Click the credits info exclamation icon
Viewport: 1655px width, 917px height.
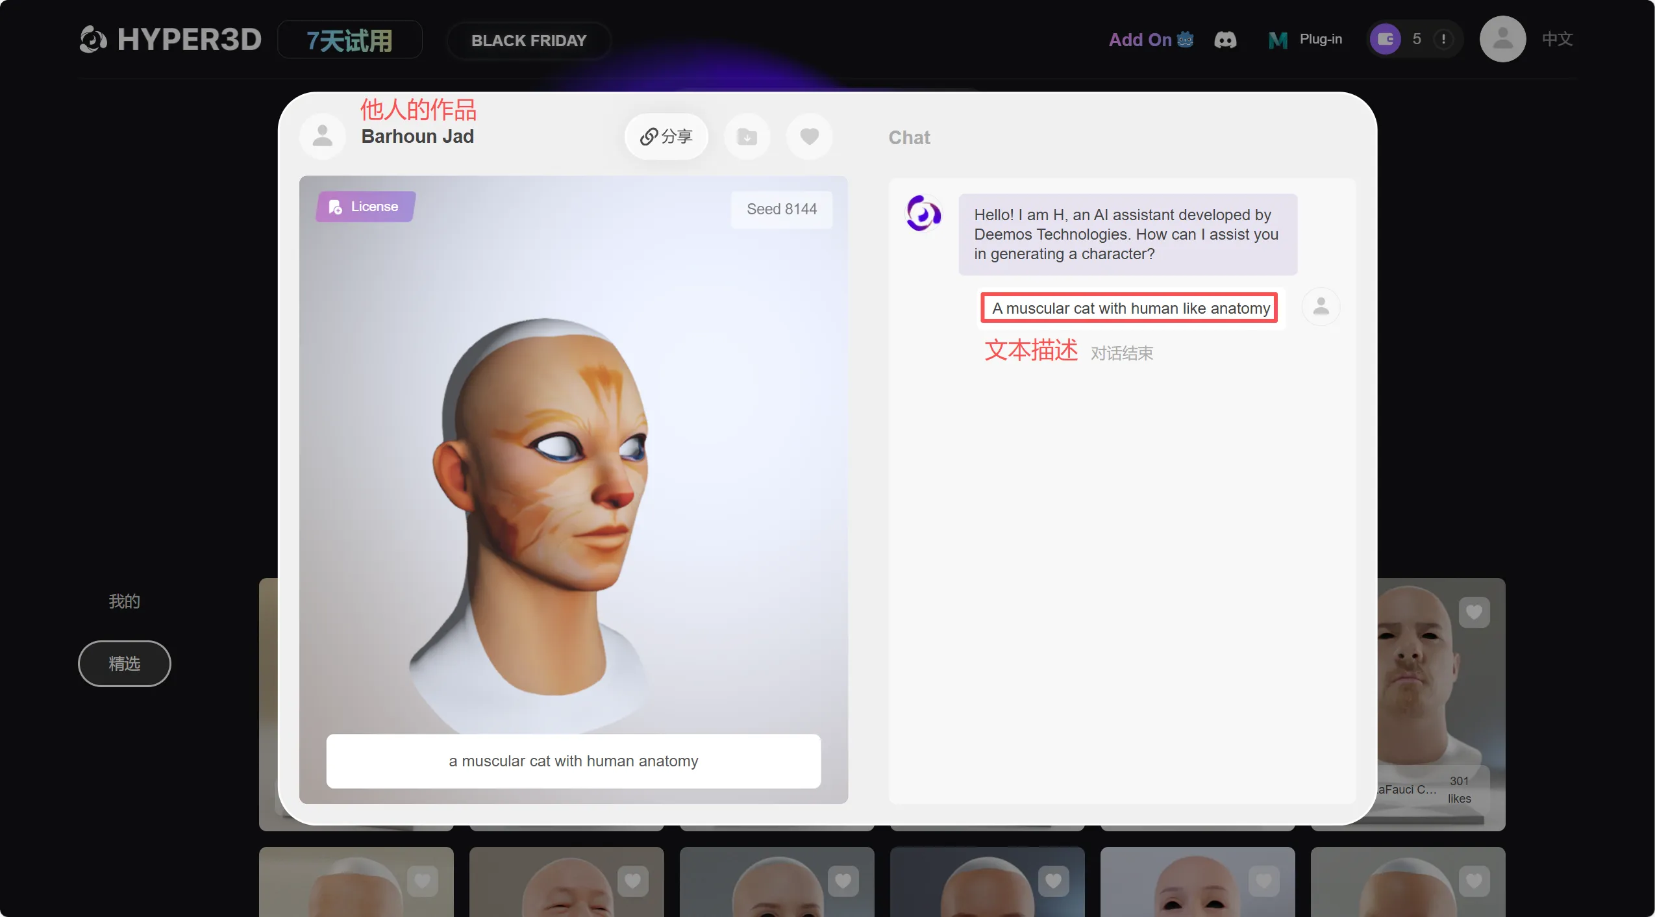1443,39
